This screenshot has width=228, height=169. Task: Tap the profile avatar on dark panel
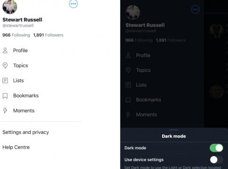[x=133, y=12]
